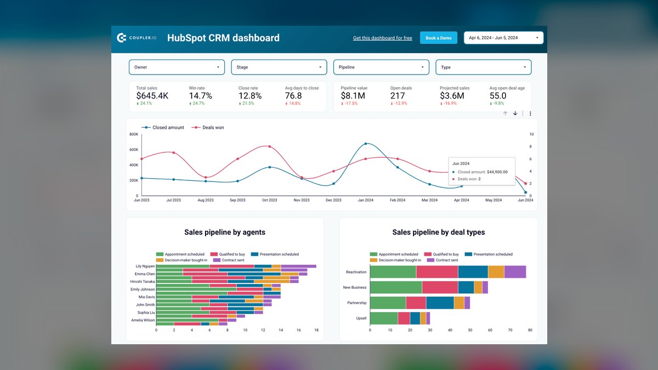Screen dimensions: 658x370
Task: Open the date range picker
Action: (x=503, y=38)
